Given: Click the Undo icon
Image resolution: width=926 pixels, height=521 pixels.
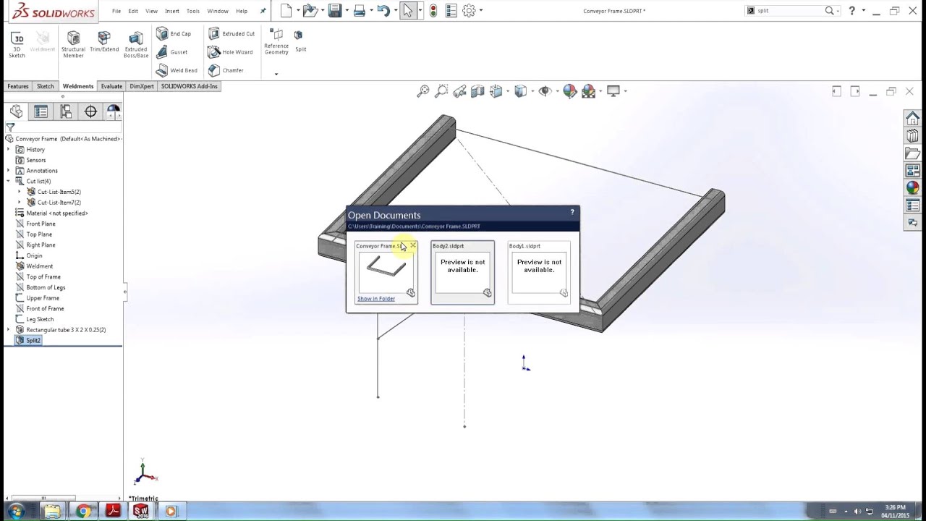Looking at the screenshot, I should click(x=383, y=11).
